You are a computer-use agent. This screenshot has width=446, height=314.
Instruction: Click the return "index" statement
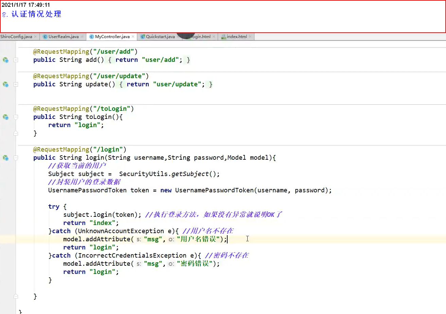pos(91,223)
